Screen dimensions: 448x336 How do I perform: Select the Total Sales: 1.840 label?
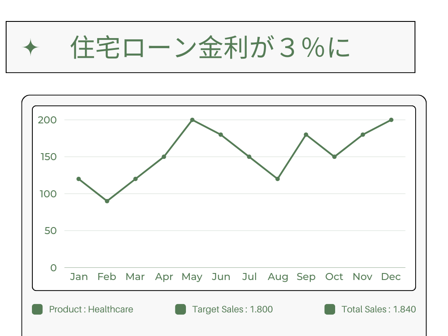[378, 309]
